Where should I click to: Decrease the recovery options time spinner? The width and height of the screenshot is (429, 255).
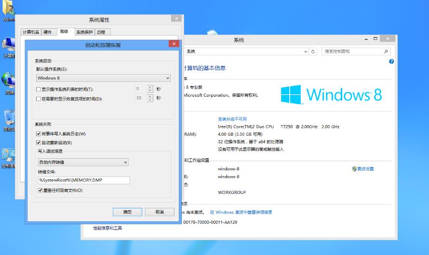coord(150,100)
